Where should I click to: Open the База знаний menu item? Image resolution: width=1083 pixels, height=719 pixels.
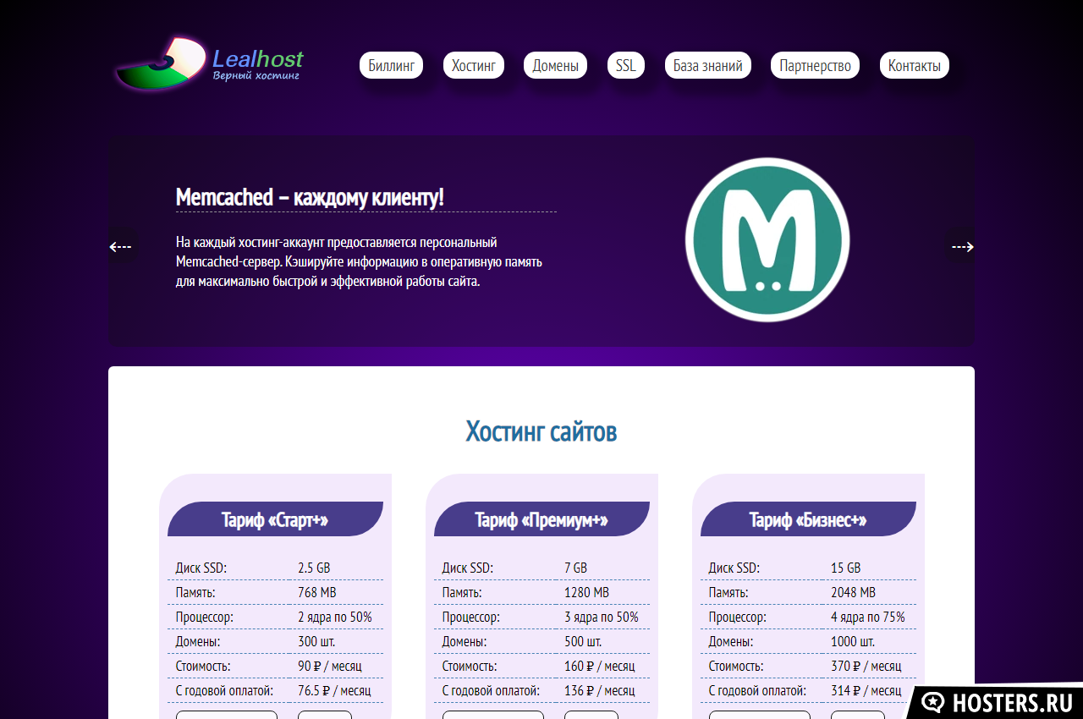tap(708, 65)
